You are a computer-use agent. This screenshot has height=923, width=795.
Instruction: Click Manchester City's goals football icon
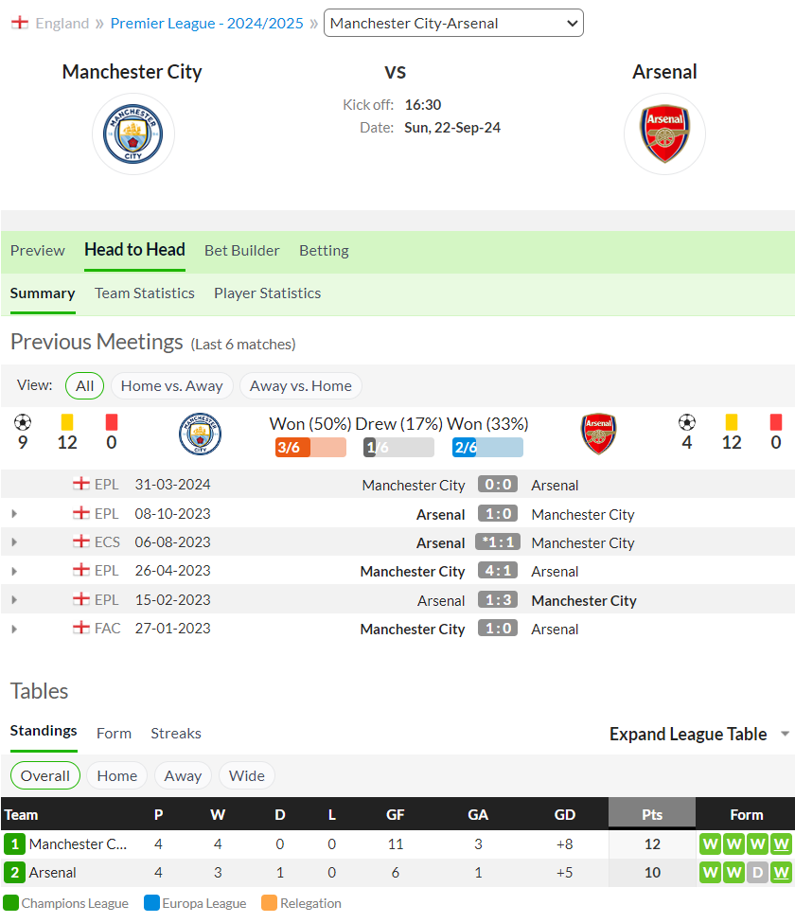pos(23,422)
